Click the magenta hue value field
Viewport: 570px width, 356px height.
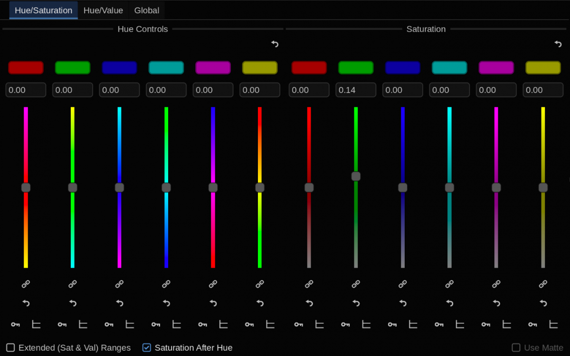coord(213,90)
